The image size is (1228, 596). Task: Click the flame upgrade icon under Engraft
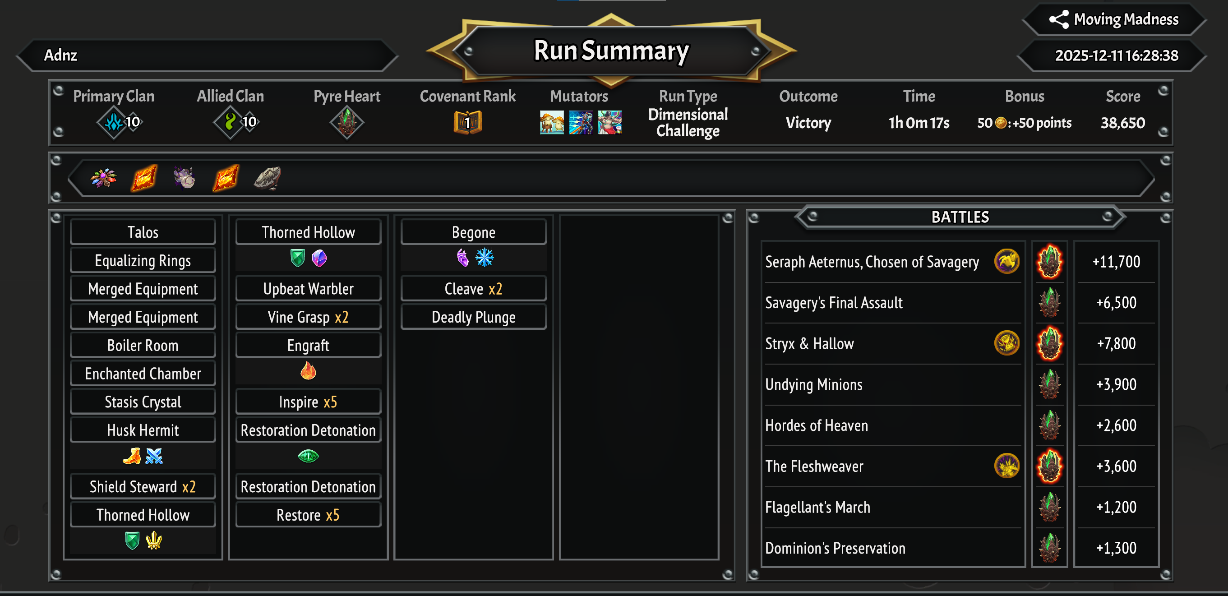click(308, 370)
